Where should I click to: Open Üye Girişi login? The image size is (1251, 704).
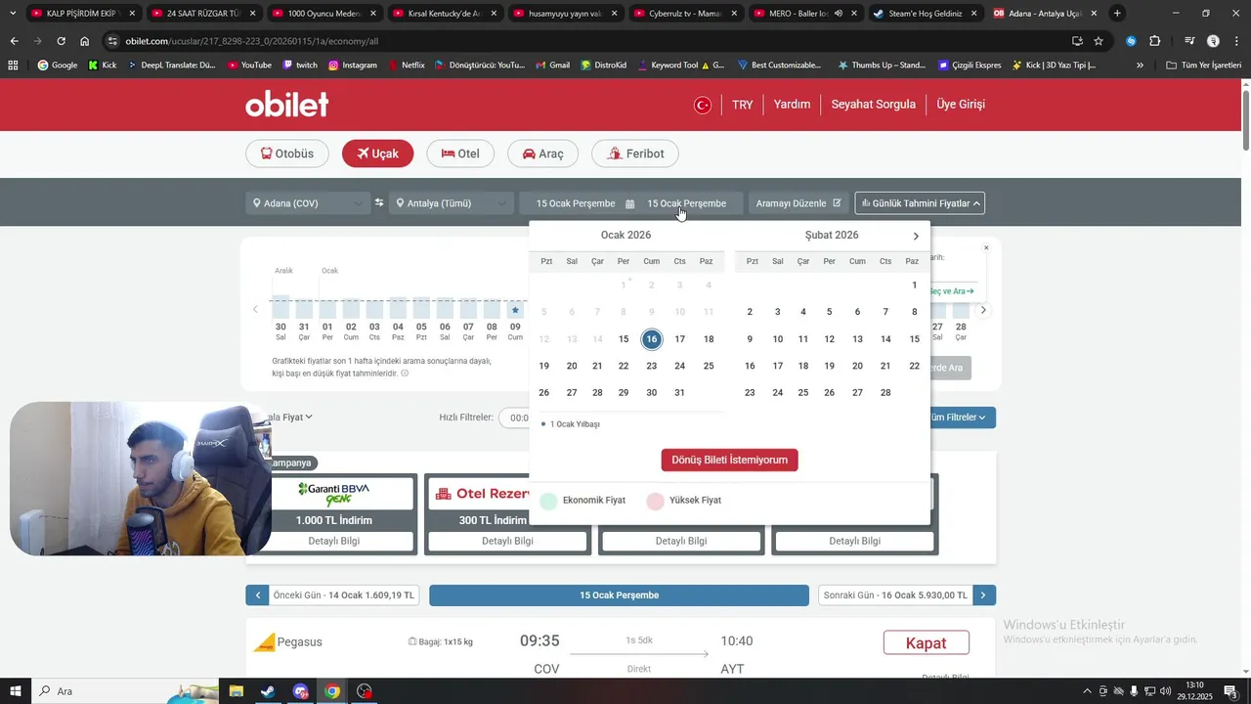(961, 105)
